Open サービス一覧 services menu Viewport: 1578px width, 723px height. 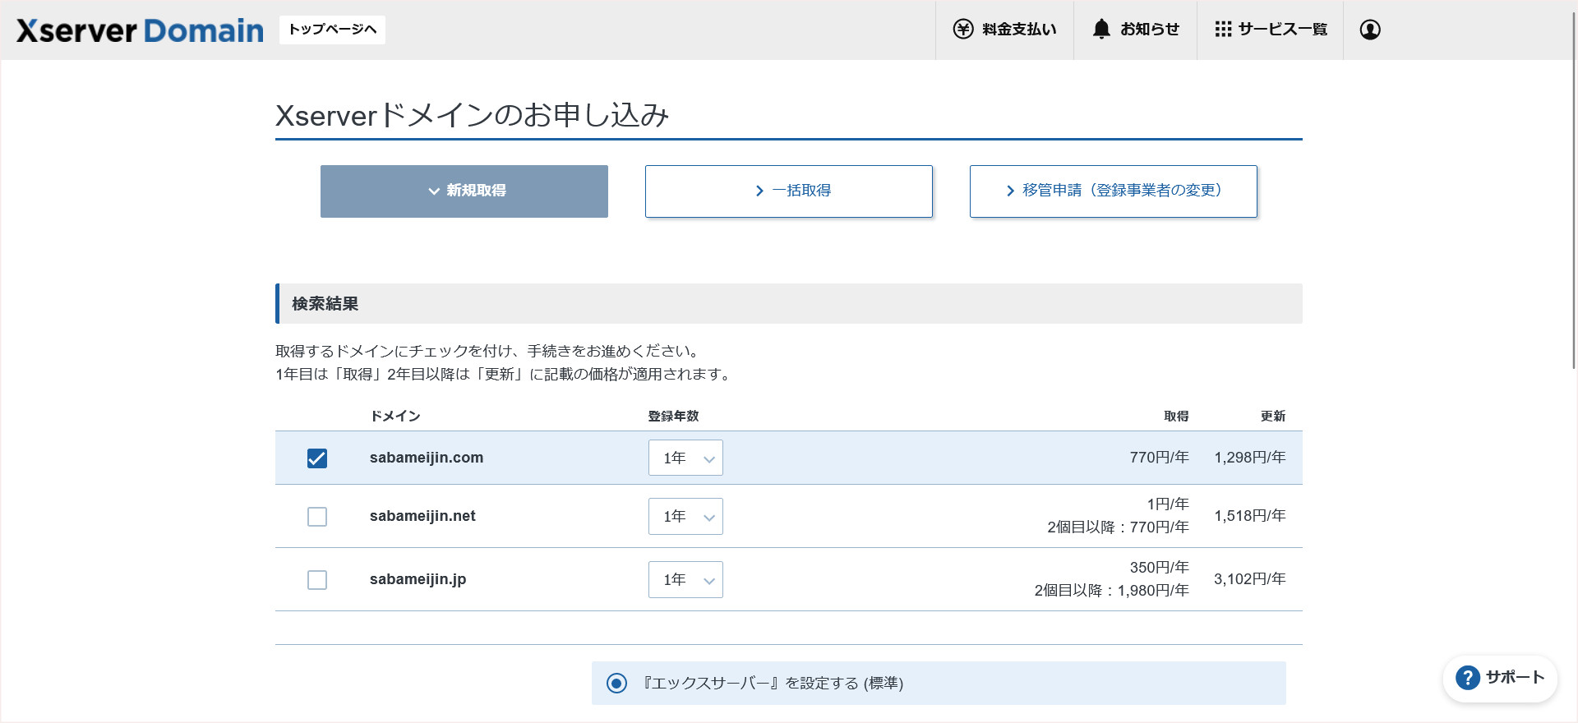(x=1271, y=30)
